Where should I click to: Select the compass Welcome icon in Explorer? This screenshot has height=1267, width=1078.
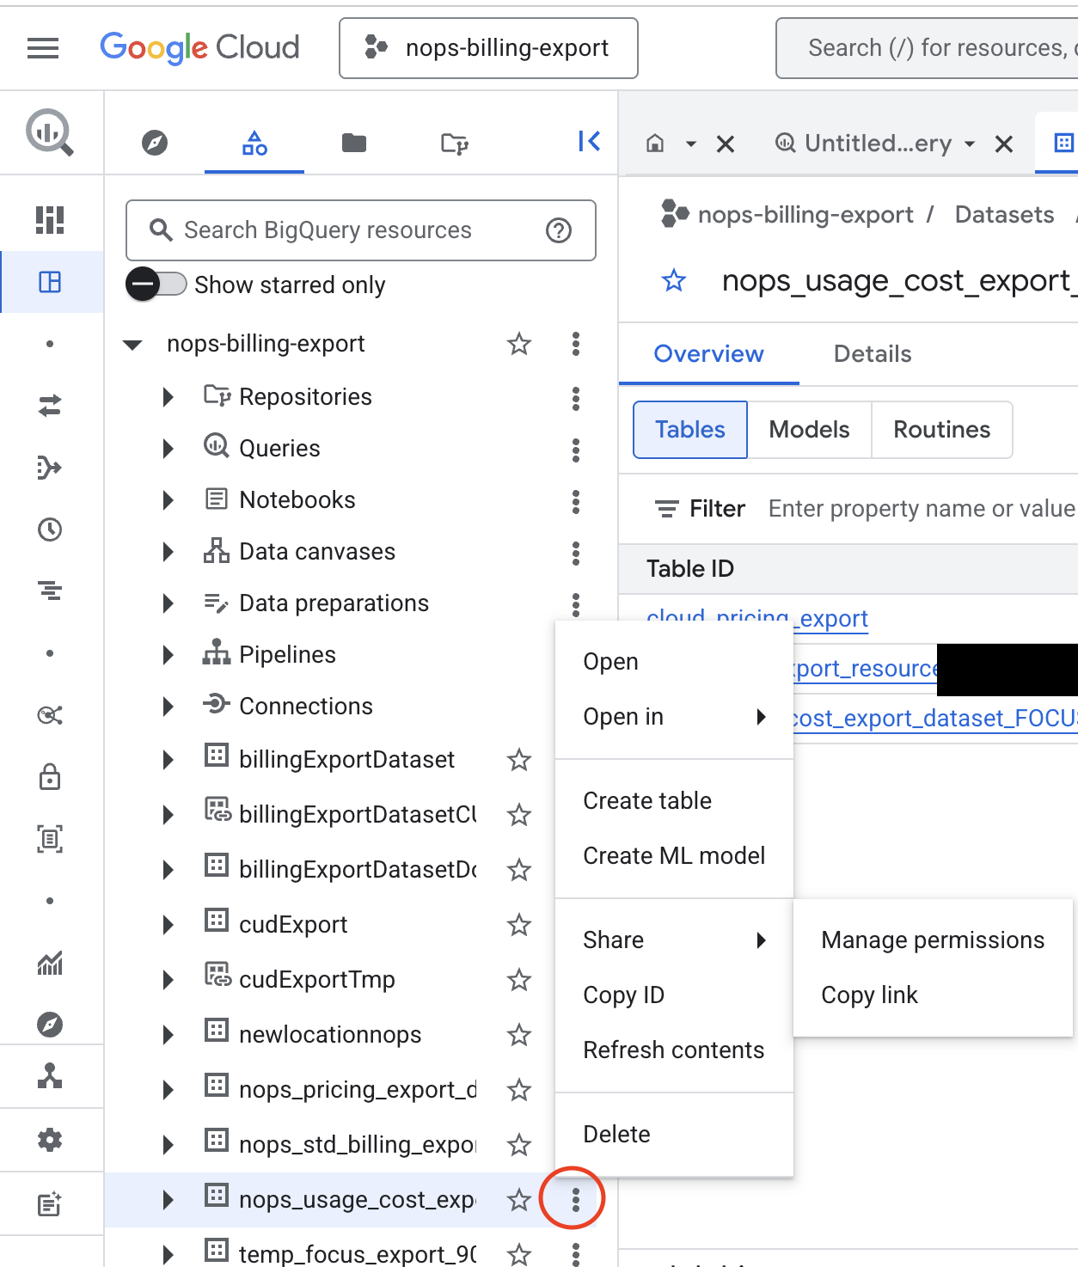(153, 144)
